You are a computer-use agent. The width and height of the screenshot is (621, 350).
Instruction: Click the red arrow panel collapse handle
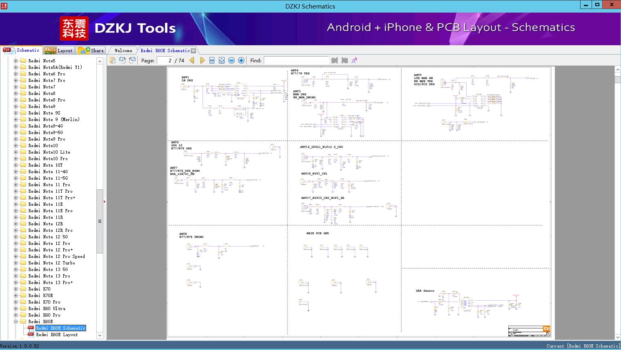tap(105, 201)
